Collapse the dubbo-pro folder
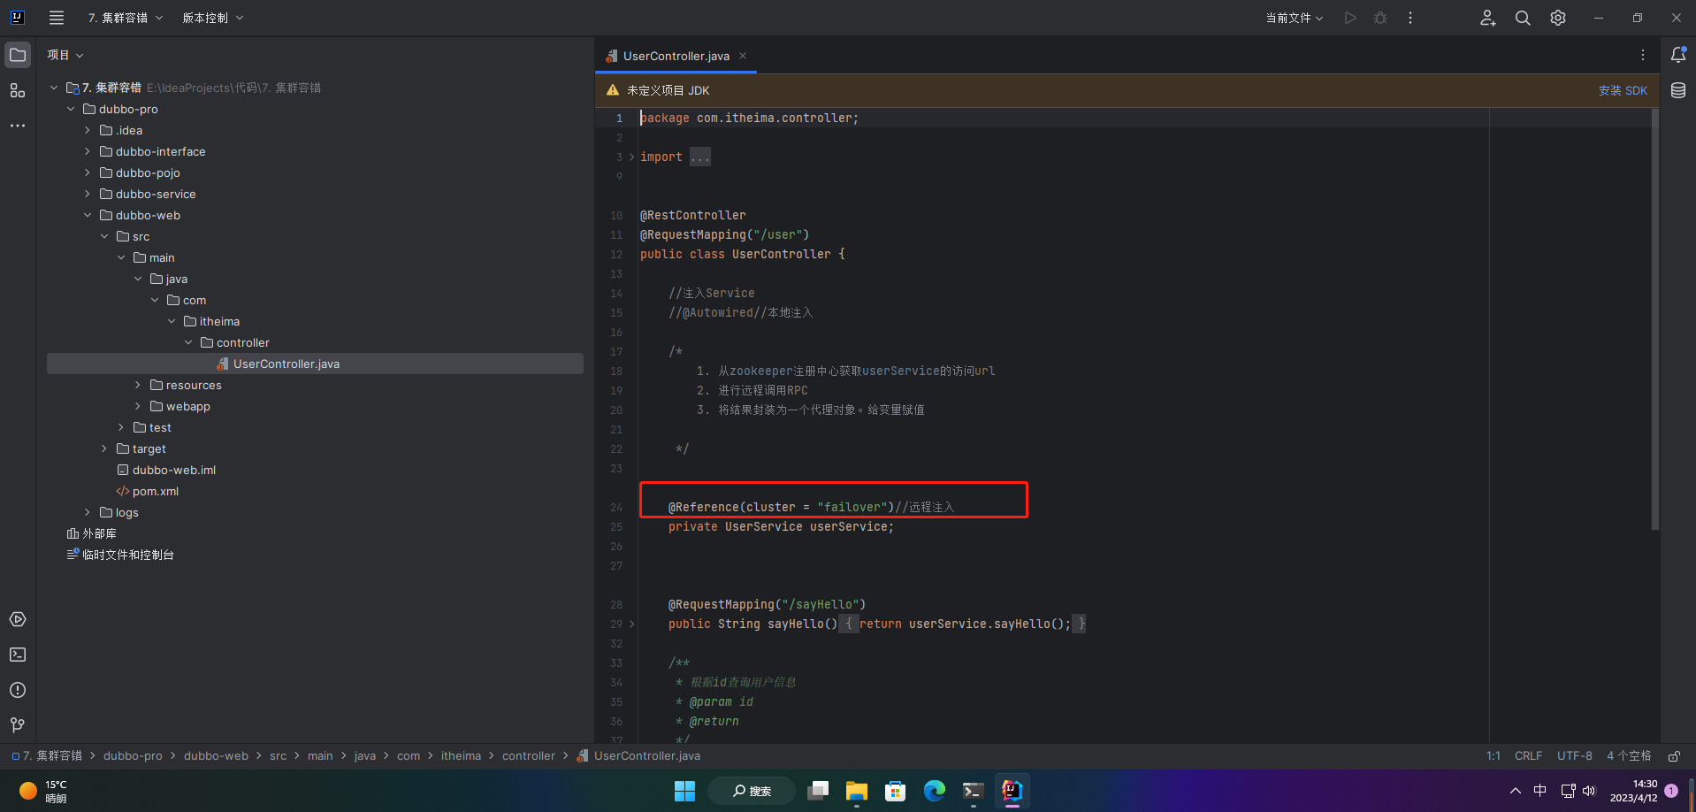Screen dimensions: 1696x812 tap(71, 109)
